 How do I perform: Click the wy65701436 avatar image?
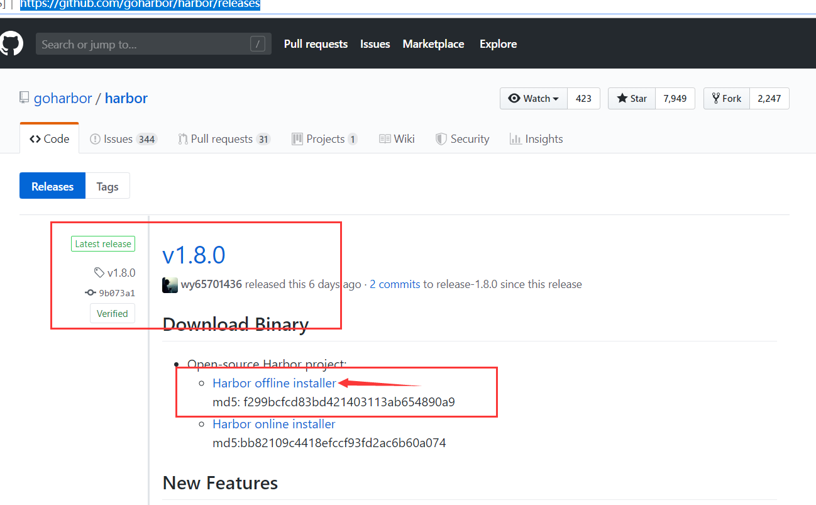(x=170, y=285)
